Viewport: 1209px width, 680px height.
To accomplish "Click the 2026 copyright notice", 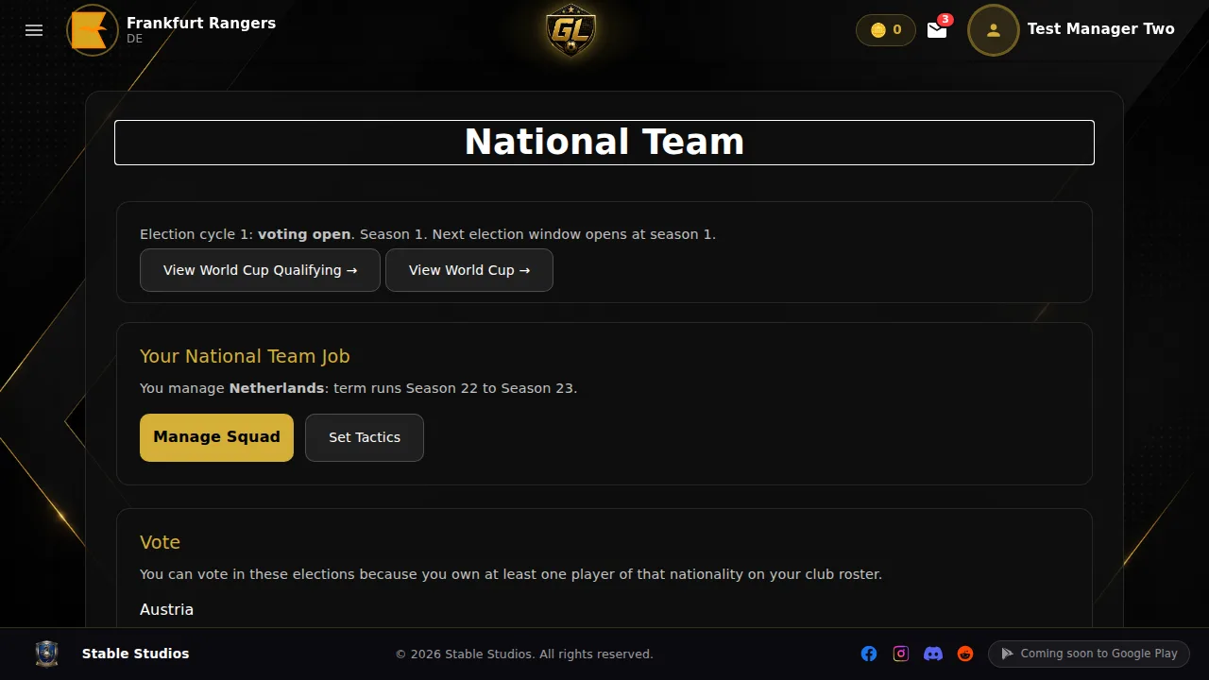I will (x=524, y=654).
